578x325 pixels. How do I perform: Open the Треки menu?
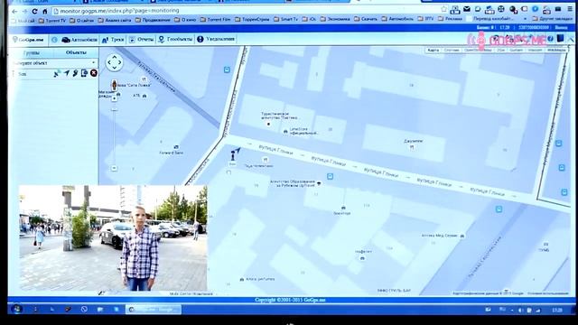click(113, 40)
